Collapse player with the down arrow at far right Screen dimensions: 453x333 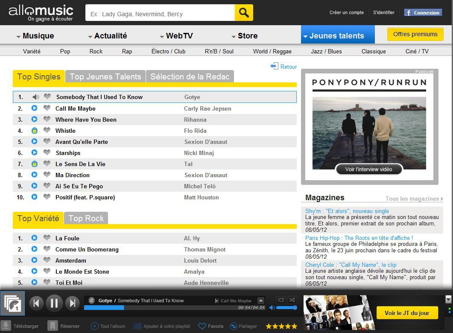(x=448, y=299)
